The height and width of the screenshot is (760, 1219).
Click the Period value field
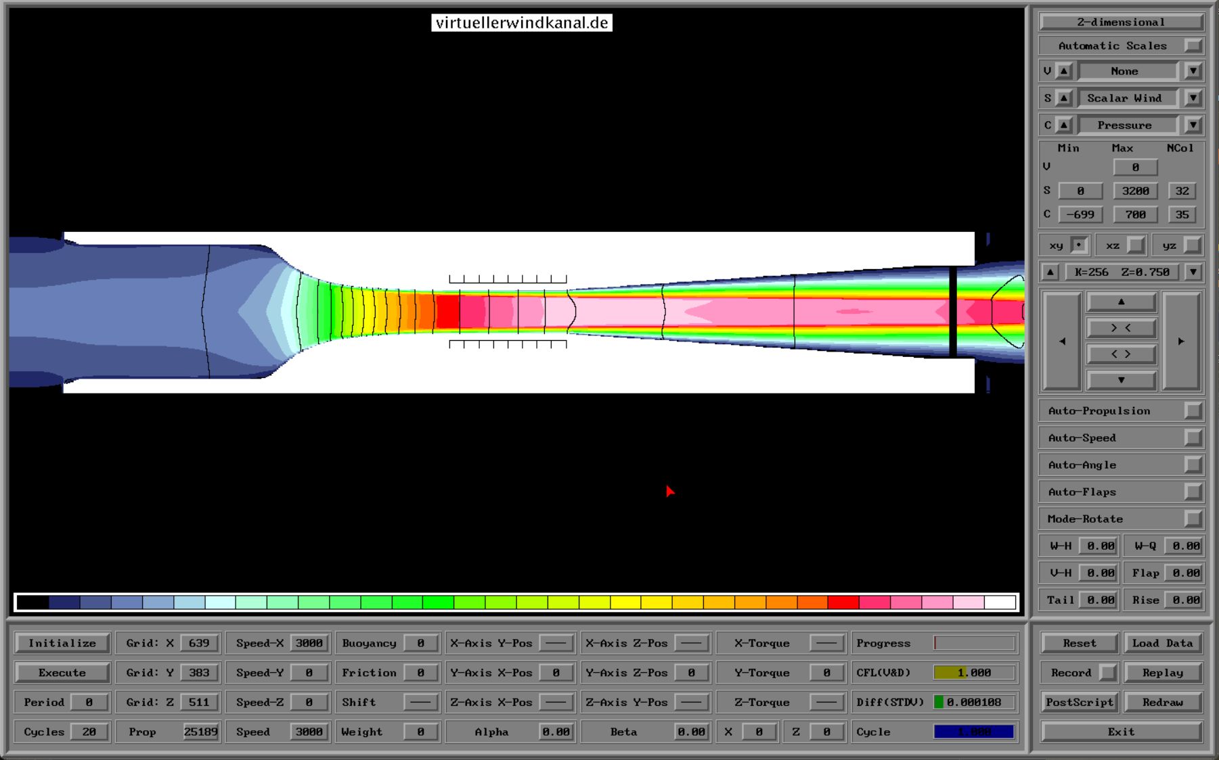89,702
